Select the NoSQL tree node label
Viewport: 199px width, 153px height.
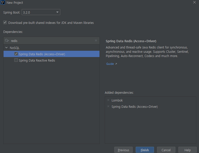tap(15, 48)
